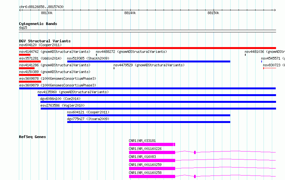The width and height of the screenshot is (285, 180).
Task: Click the nsv4144742 gnomAD variant label
Action: tap(55, 52)
